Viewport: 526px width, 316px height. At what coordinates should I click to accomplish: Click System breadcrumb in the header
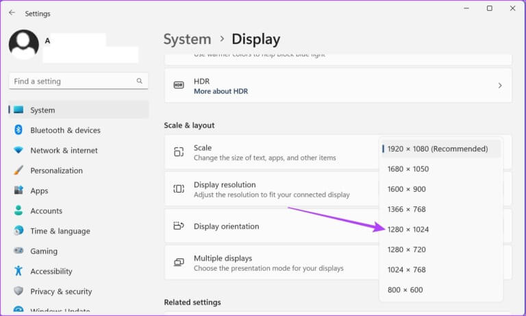coord(187,39)
